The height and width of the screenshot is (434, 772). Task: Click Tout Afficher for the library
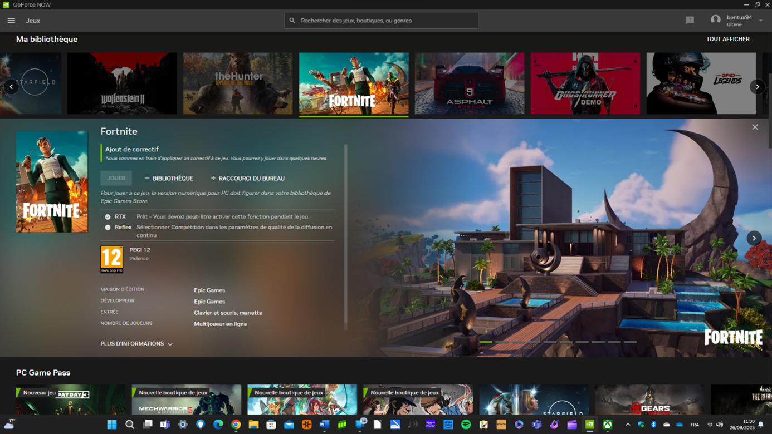(727, 40)
